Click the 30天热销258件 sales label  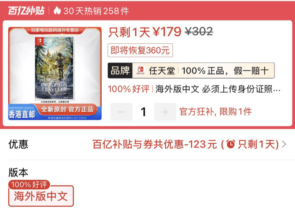[96, 11]
